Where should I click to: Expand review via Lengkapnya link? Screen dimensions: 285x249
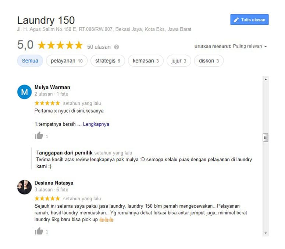[x=96, y=124]
